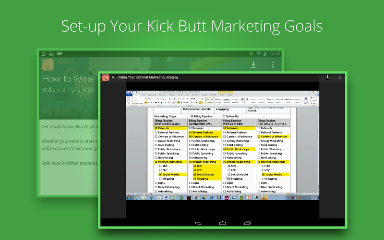Image resolution: width=384 pixels, height=240 pixels.
Task: Toggle Blogging checkbox under Competition OMS
Action: [x=195, y=179]
